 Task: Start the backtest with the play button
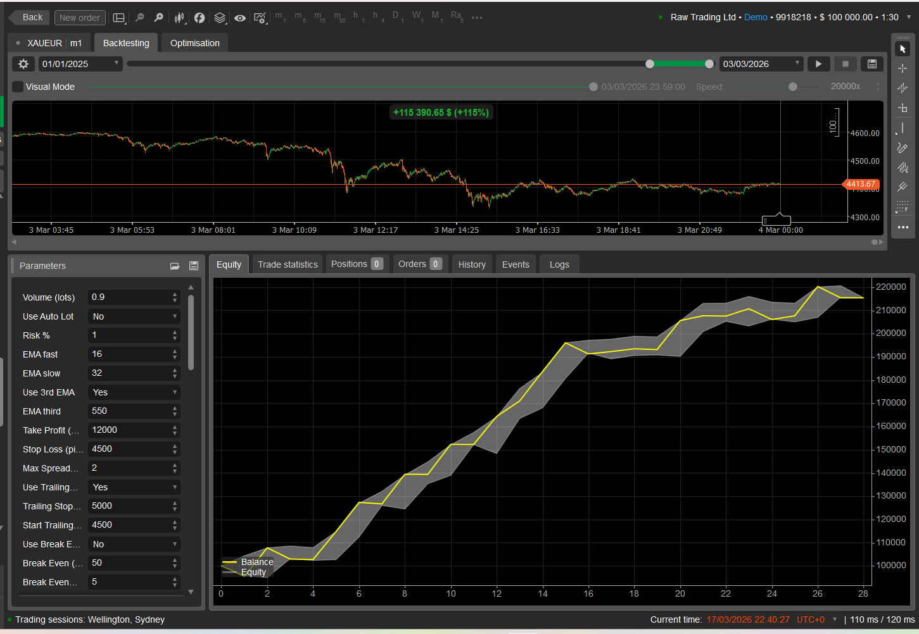tap(818, 64)
